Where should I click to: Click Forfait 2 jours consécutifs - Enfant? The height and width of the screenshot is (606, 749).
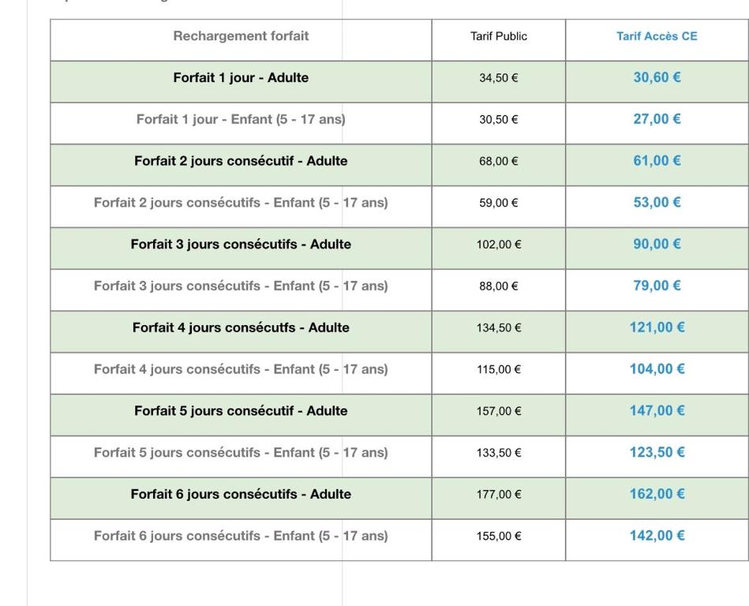pos(241,203)
